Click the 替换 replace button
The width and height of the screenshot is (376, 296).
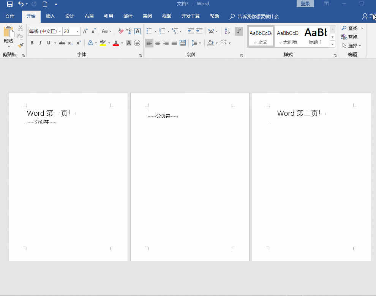tap(349, 37)
